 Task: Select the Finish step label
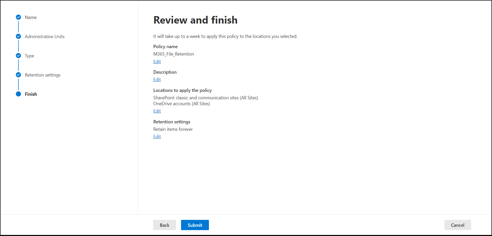point(31,94)
